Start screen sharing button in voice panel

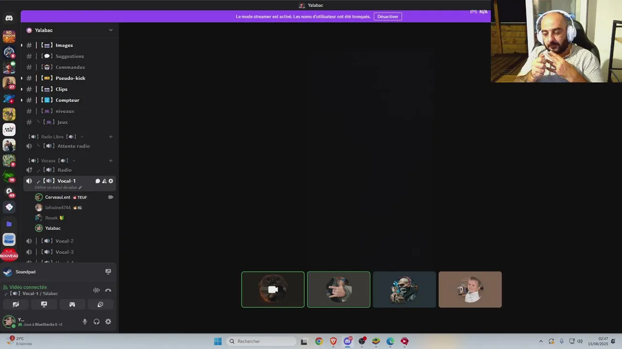44,304
